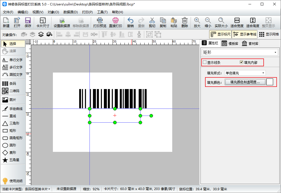The height and width of the screenshot is (193, 281).
Task: Open the 文件(F) menu
Action: coord(8,12)
